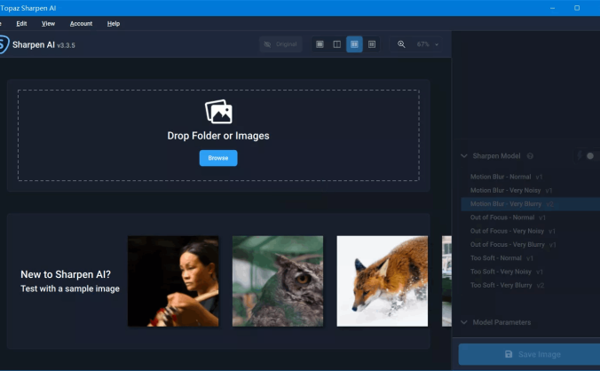Open the Edit menu
This screenshot has width=600, height=371.
click(x=21, y=24)
